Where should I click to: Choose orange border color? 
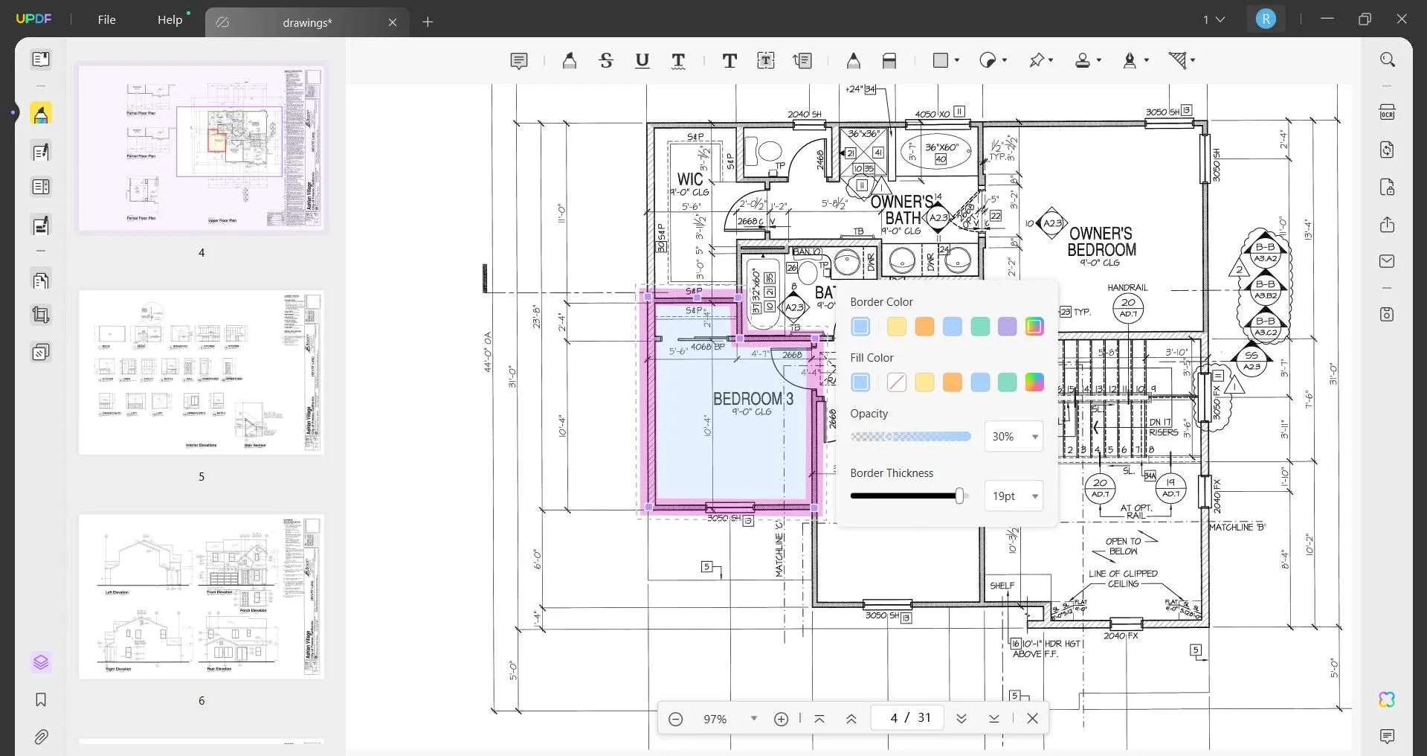[924, 327]
